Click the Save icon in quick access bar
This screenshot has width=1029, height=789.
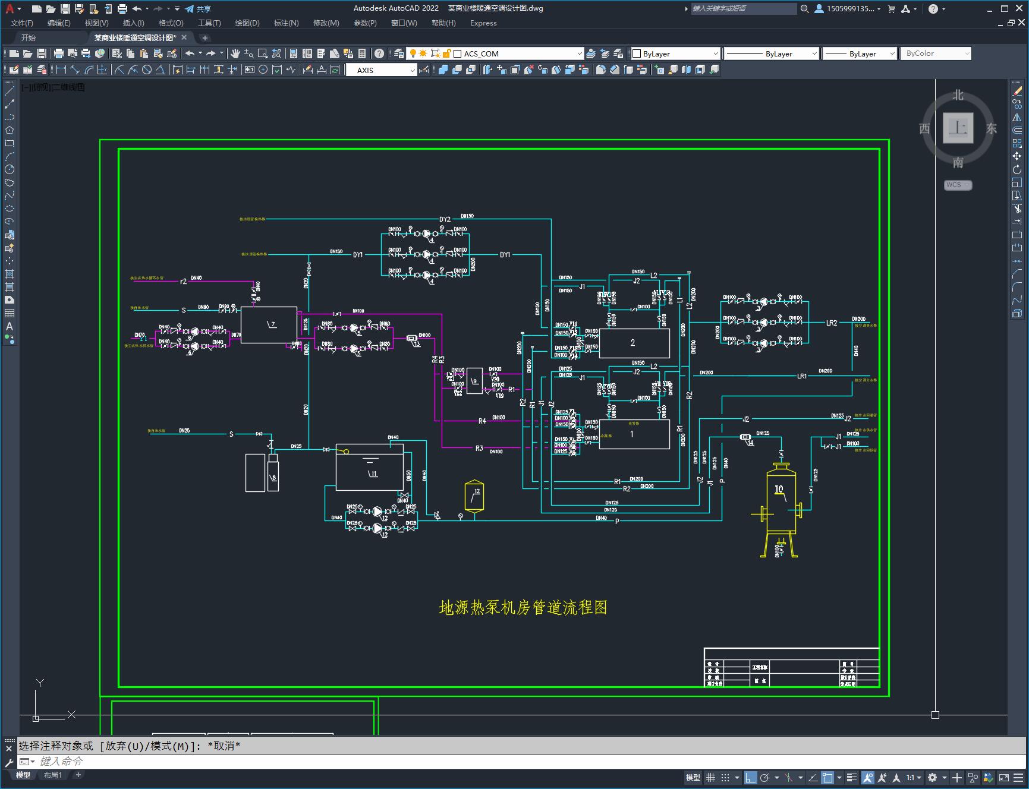(x=65, y=8)
